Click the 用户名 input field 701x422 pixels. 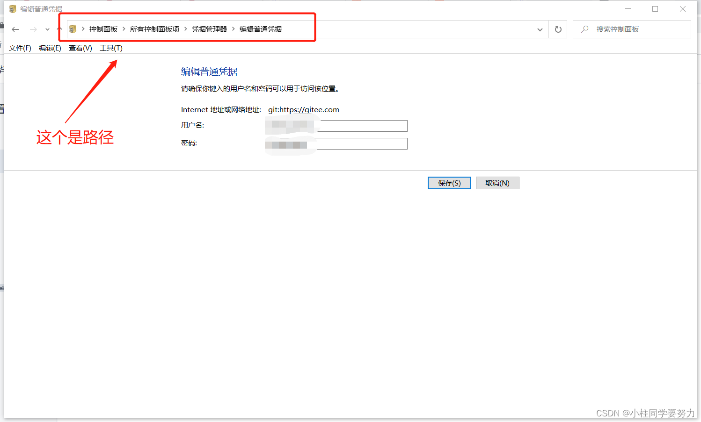click(x=336, y=126)
